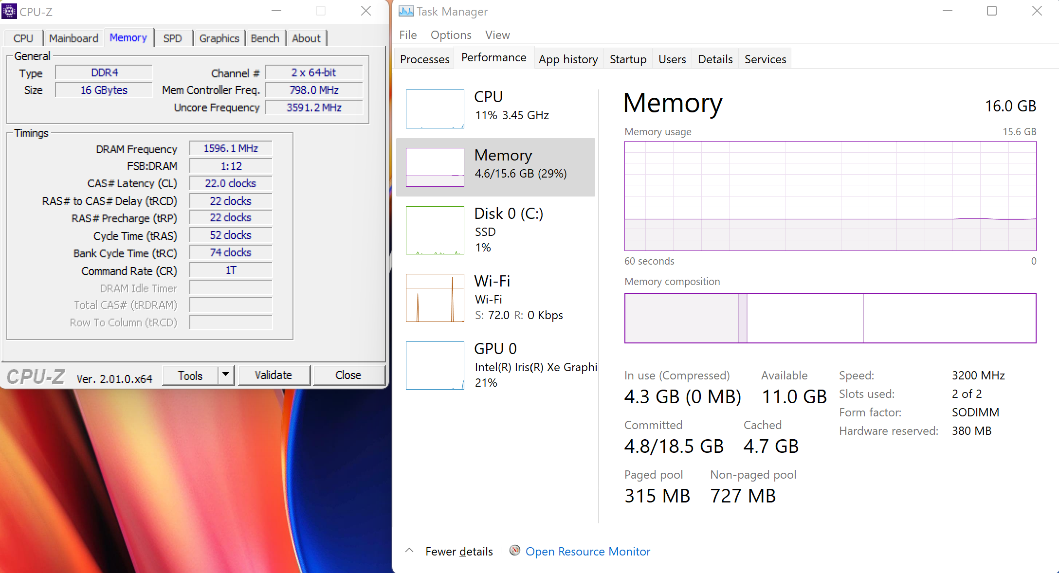1059x573 pixels.
Task: Click the FSB:DRAM value 1:12
Action: [x=231, y=166]
